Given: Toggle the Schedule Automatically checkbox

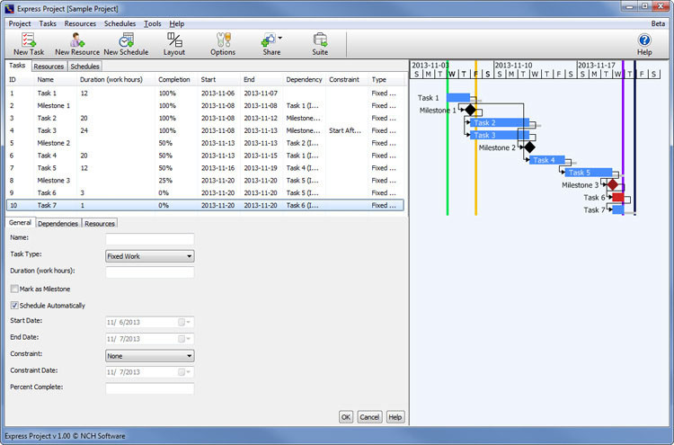Looking at the screenshot, I should click(14, 306).
